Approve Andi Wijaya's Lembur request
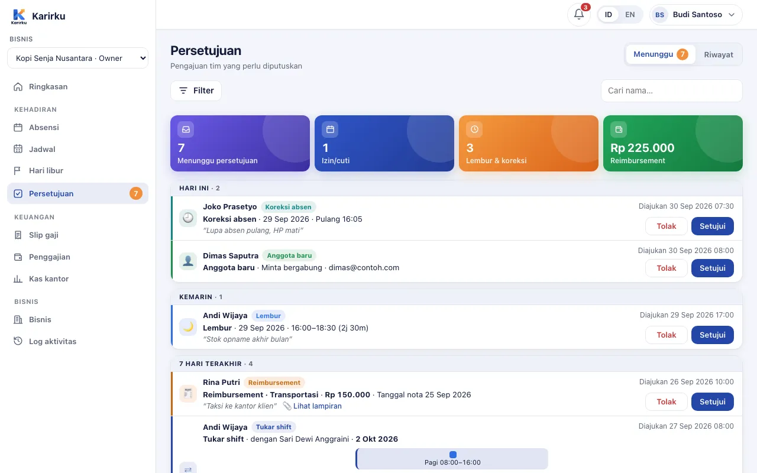 (713, 335)
